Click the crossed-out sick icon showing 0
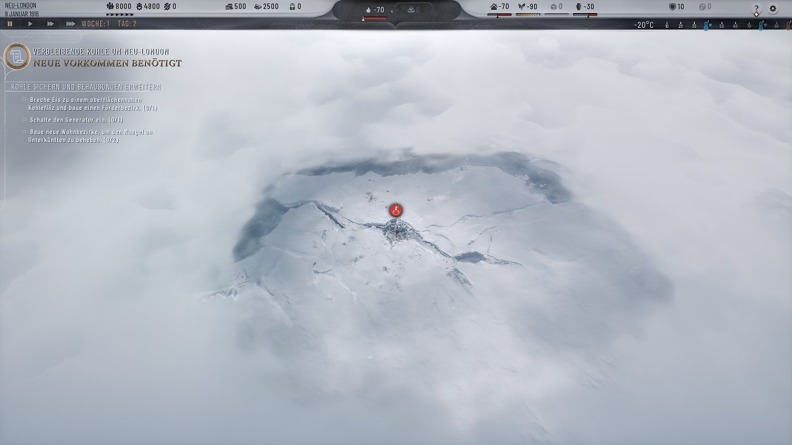 click(x=167, y=7)
